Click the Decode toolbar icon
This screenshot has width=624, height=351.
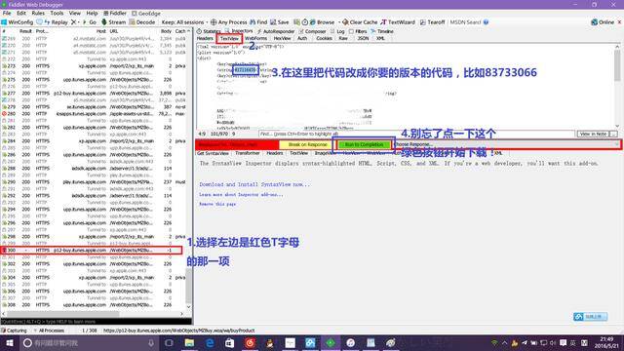click(133, 22)
